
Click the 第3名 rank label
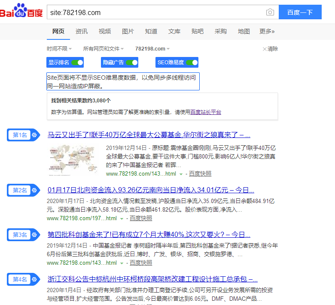click(x=20, y=235)
